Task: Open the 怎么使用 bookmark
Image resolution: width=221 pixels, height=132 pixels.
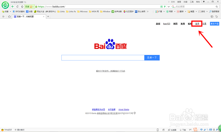Action: click(x=140, y=12)
